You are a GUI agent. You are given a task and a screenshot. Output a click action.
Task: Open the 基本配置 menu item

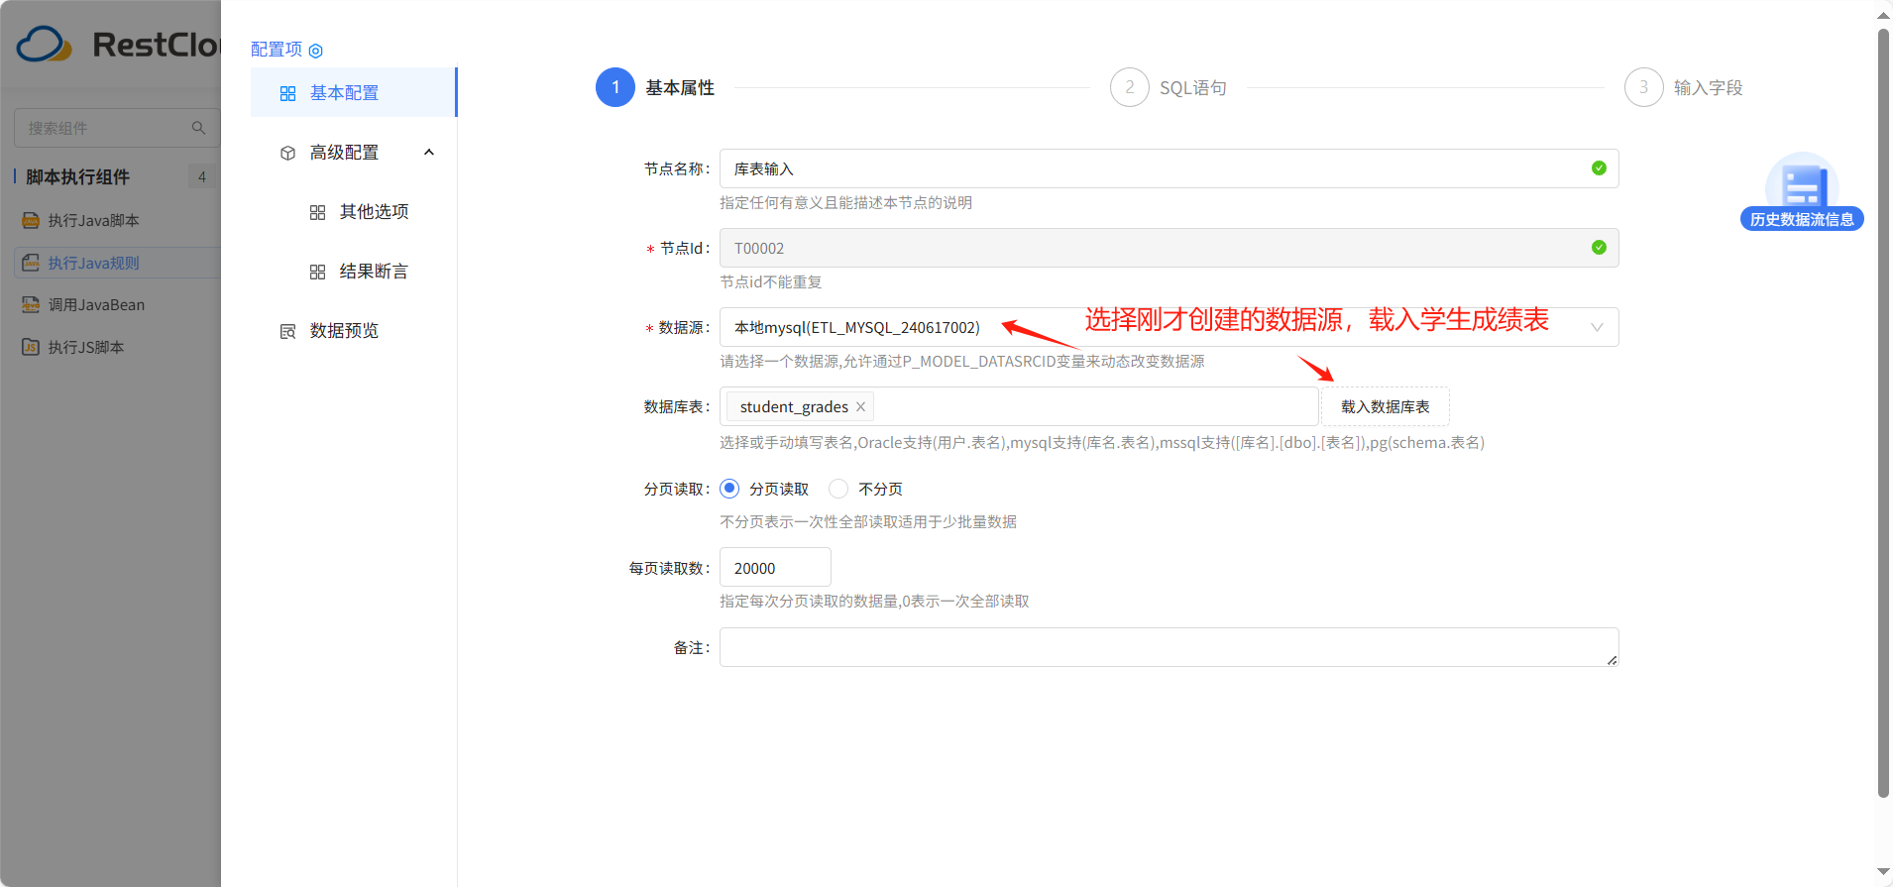pyautogui.click(x=344, y=93)
